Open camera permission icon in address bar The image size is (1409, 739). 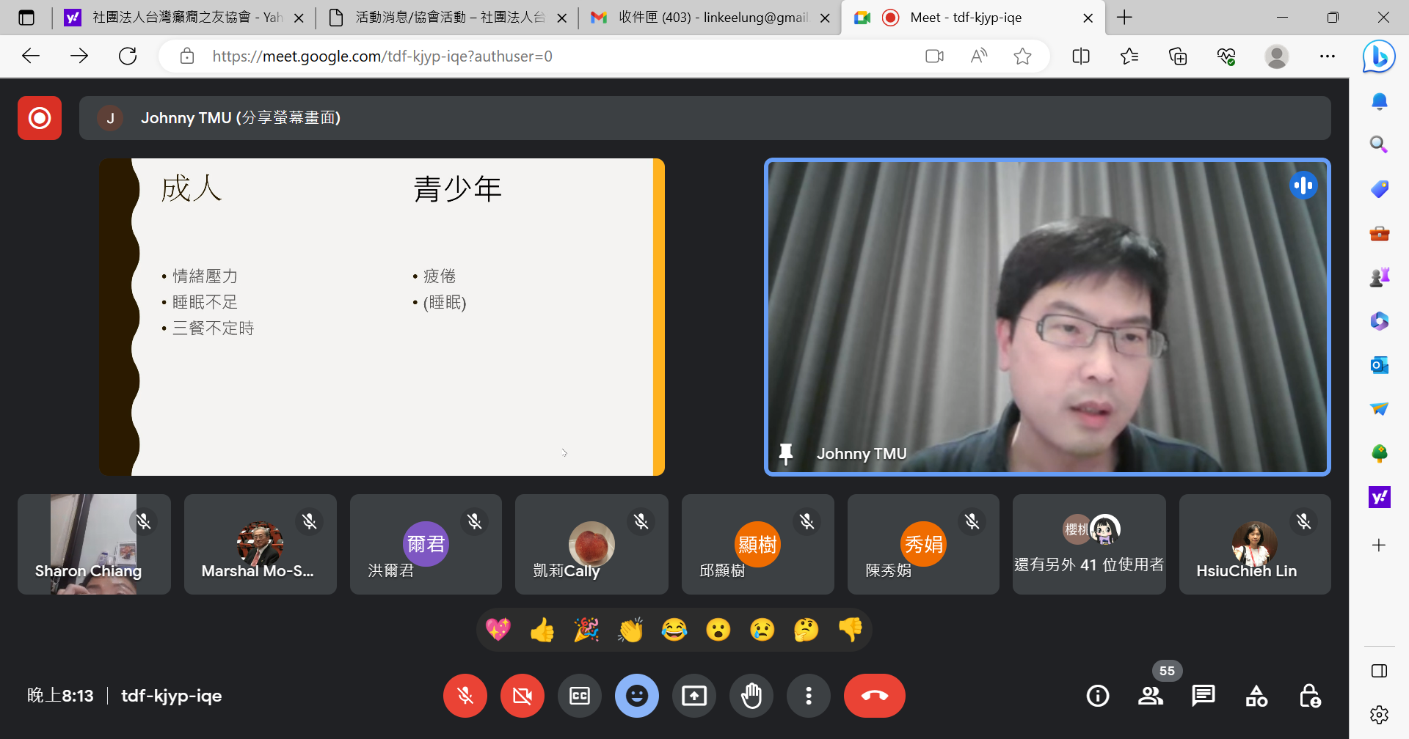coord(934,56)
